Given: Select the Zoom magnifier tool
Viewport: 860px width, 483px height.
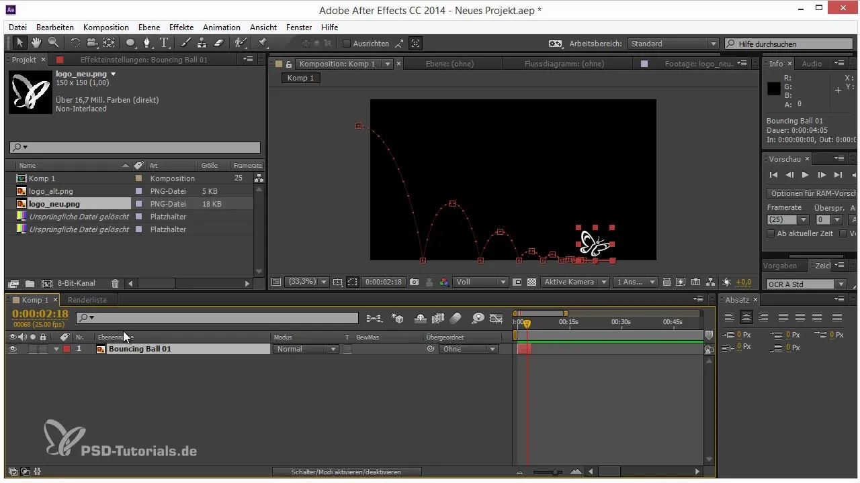Looking at the screenshot, I should coord(52,43).
